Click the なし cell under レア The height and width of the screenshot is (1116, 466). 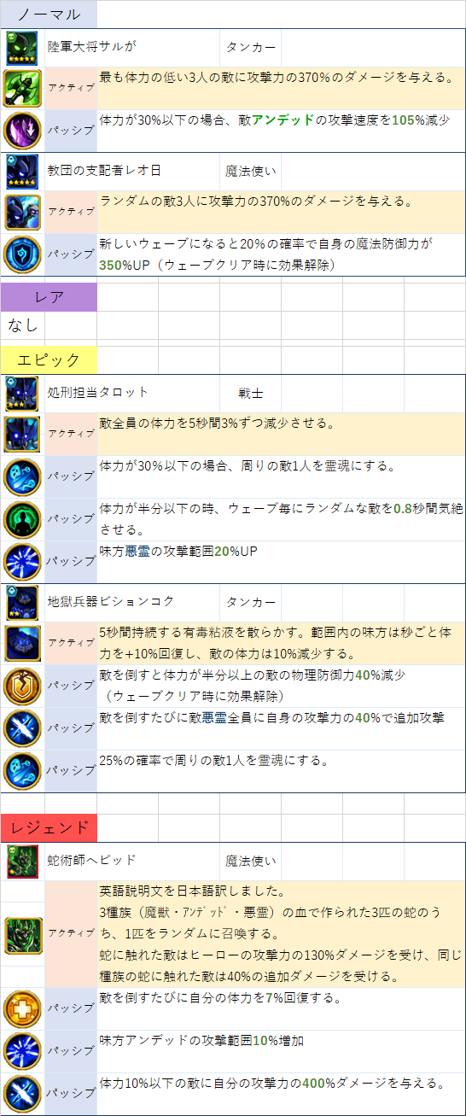pyautogui.click(x=22, y=325)
